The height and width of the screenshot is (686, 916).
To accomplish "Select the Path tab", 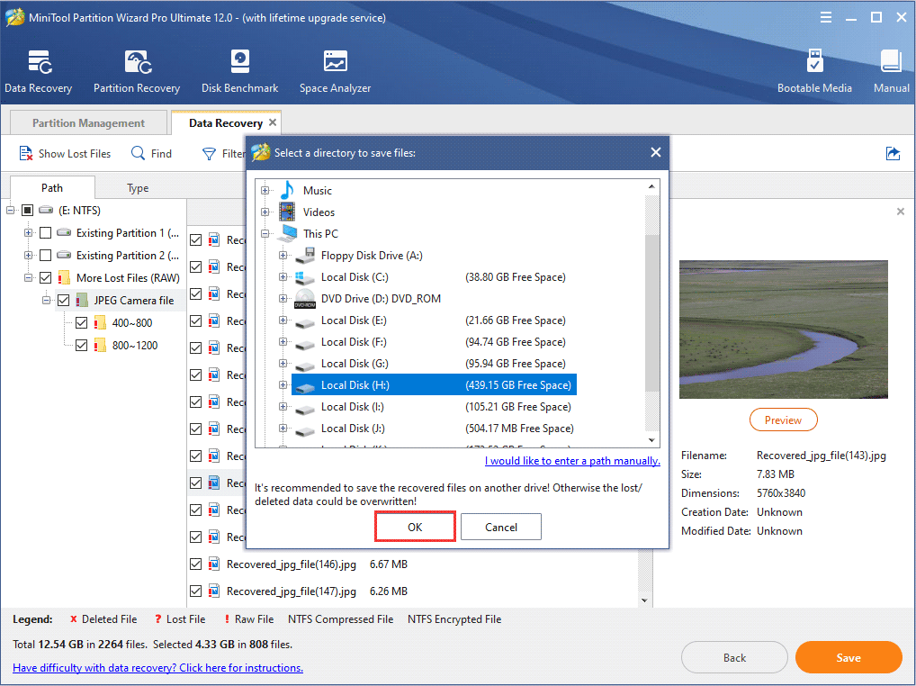I will click(52, 187).
